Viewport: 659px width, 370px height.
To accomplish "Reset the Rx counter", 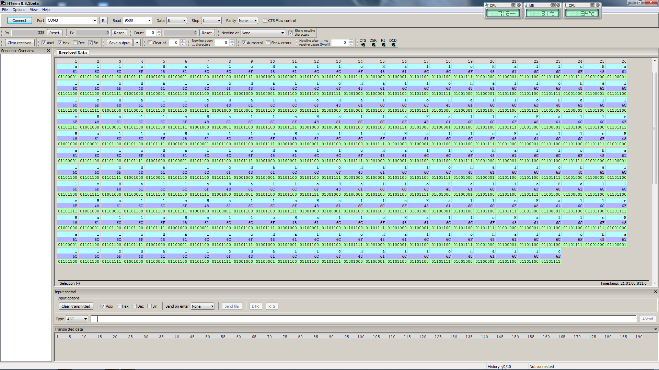I will point(54,33).
